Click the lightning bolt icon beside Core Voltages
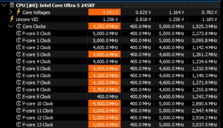Screen dimensions: 223x128 click(18, 12)
